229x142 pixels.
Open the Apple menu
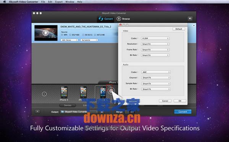click(x=5, y=2)
